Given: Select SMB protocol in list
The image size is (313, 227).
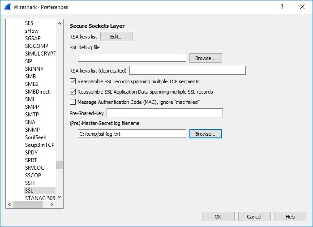Looking at the screenshot, I should pyautogui.click(x=30, y=76).
